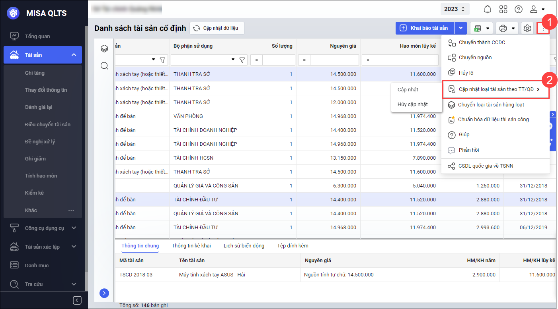Open the apps grid icon
Image resolution: width=558 pixels, height=309 pixels.
coord(503,9)
